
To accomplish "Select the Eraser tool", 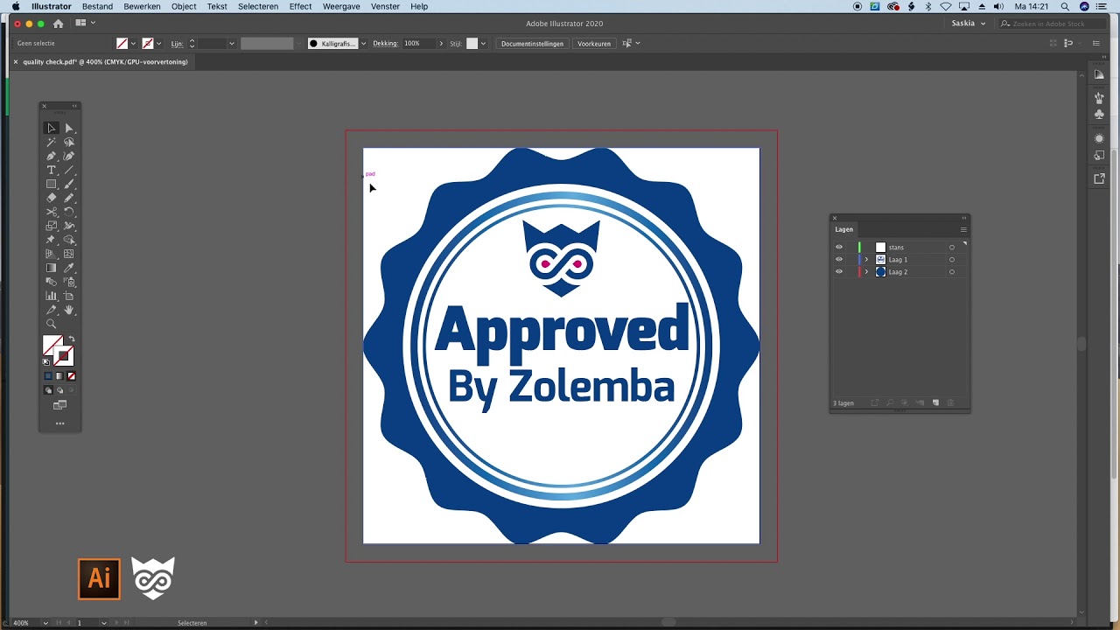I will coord(52,198).
